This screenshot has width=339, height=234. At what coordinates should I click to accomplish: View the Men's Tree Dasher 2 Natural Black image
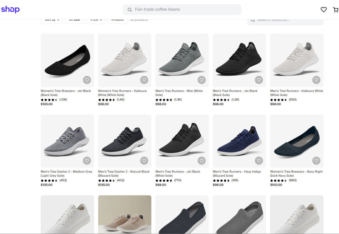pos(125,141)
